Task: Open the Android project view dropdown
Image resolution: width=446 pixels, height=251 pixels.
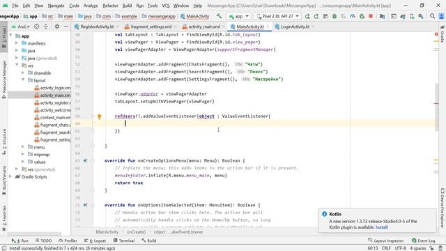Action: [20, 26]
